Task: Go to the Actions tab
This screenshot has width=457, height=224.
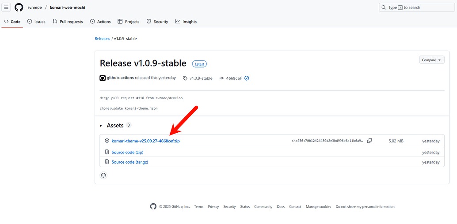Action: pyautogui.click(x=100, y=22)
